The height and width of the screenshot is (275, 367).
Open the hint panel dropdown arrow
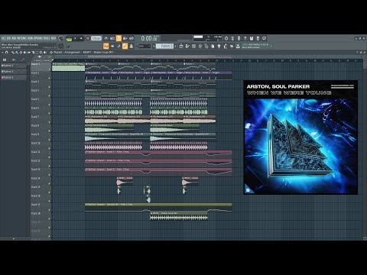pyautogui.click(x=271, y=46)
